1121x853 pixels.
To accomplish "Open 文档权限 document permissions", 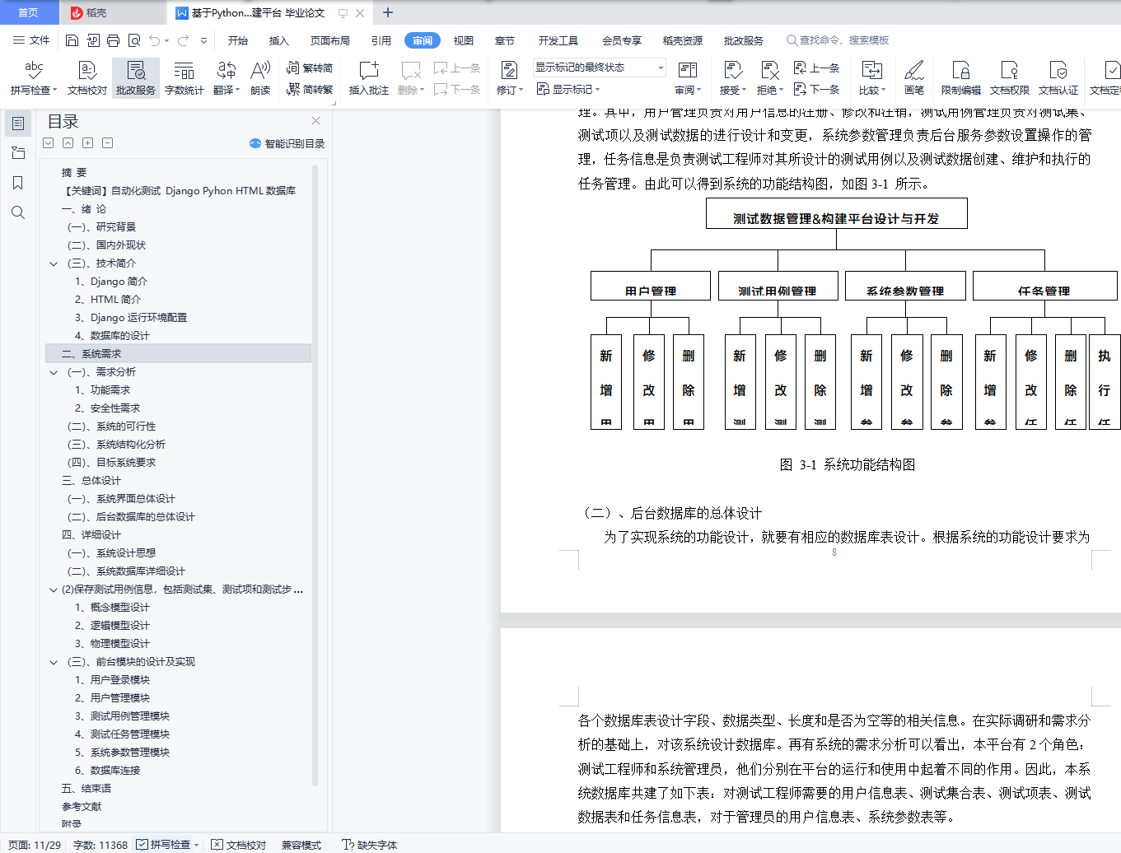I will pos(1010,78).
